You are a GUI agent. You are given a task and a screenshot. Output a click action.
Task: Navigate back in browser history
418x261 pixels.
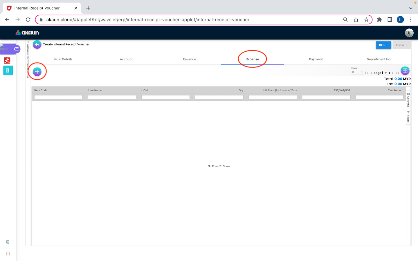7,20
